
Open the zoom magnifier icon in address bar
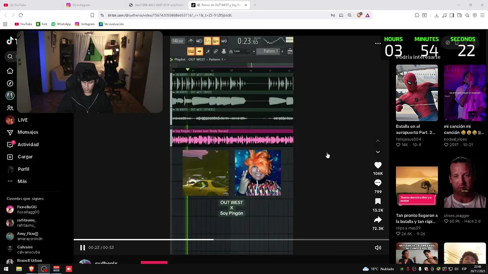point(350,15)
